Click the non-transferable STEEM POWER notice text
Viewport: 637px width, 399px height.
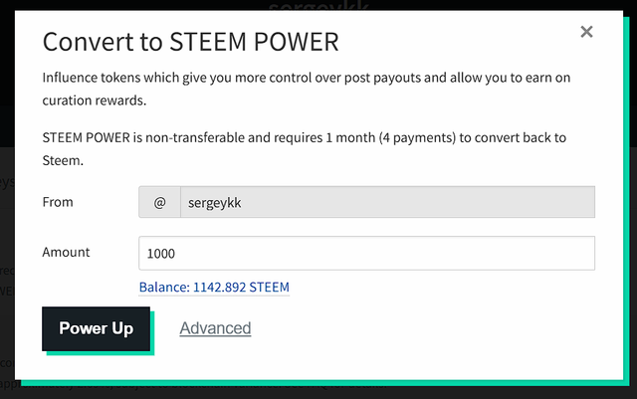coord(304,148)
